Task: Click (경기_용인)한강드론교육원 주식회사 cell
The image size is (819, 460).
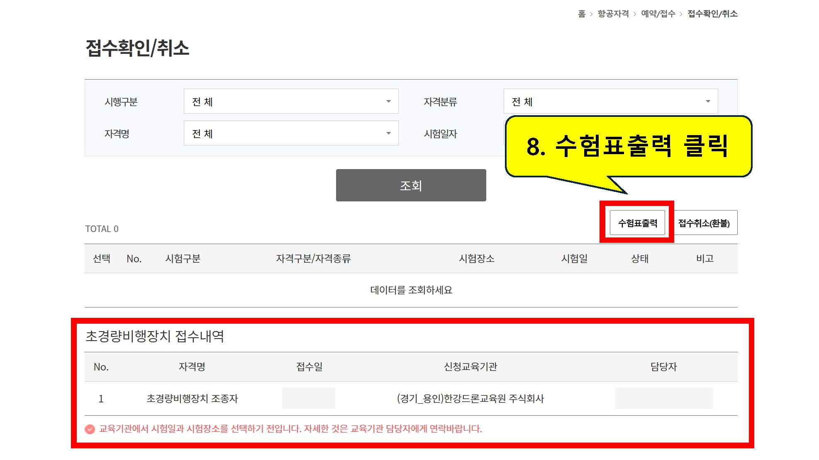Action: click(470, 398)
